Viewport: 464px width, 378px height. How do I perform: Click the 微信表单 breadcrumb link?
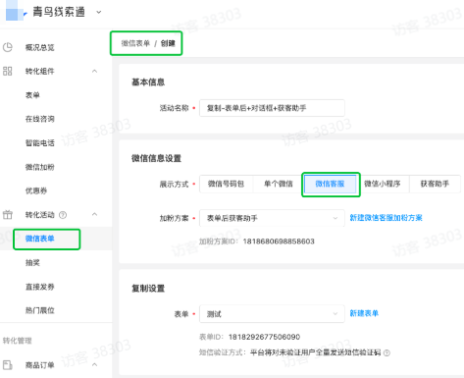pos(135,43)
